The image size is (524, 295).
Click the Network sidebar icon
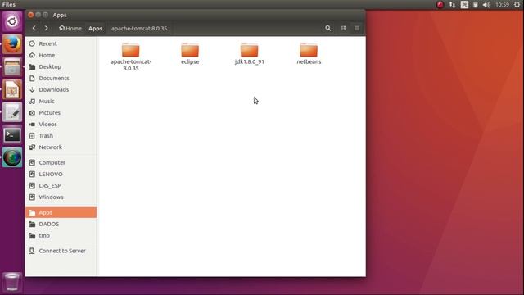click(32, 147)
